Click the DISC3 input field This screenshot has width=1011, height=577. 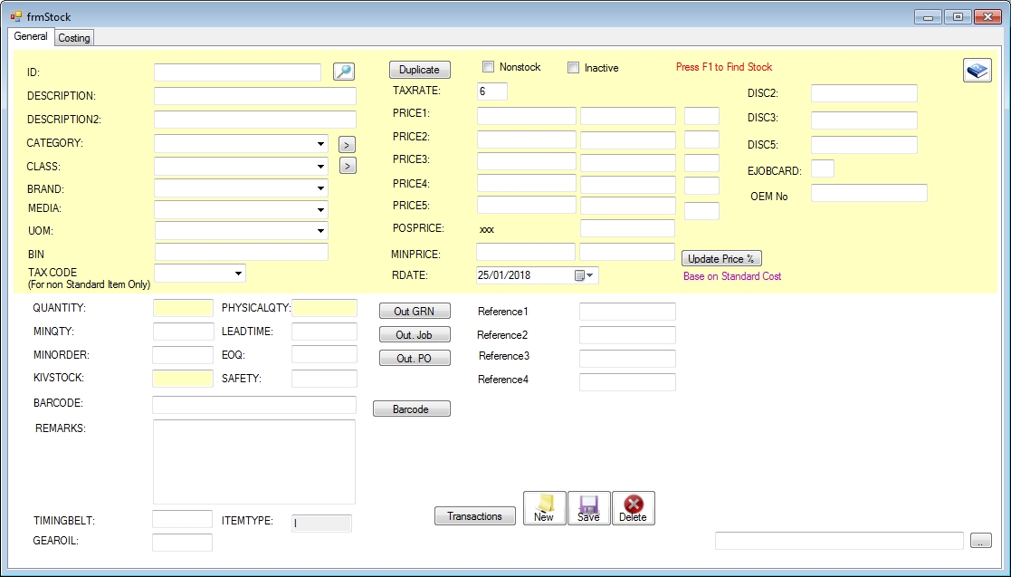864,120
